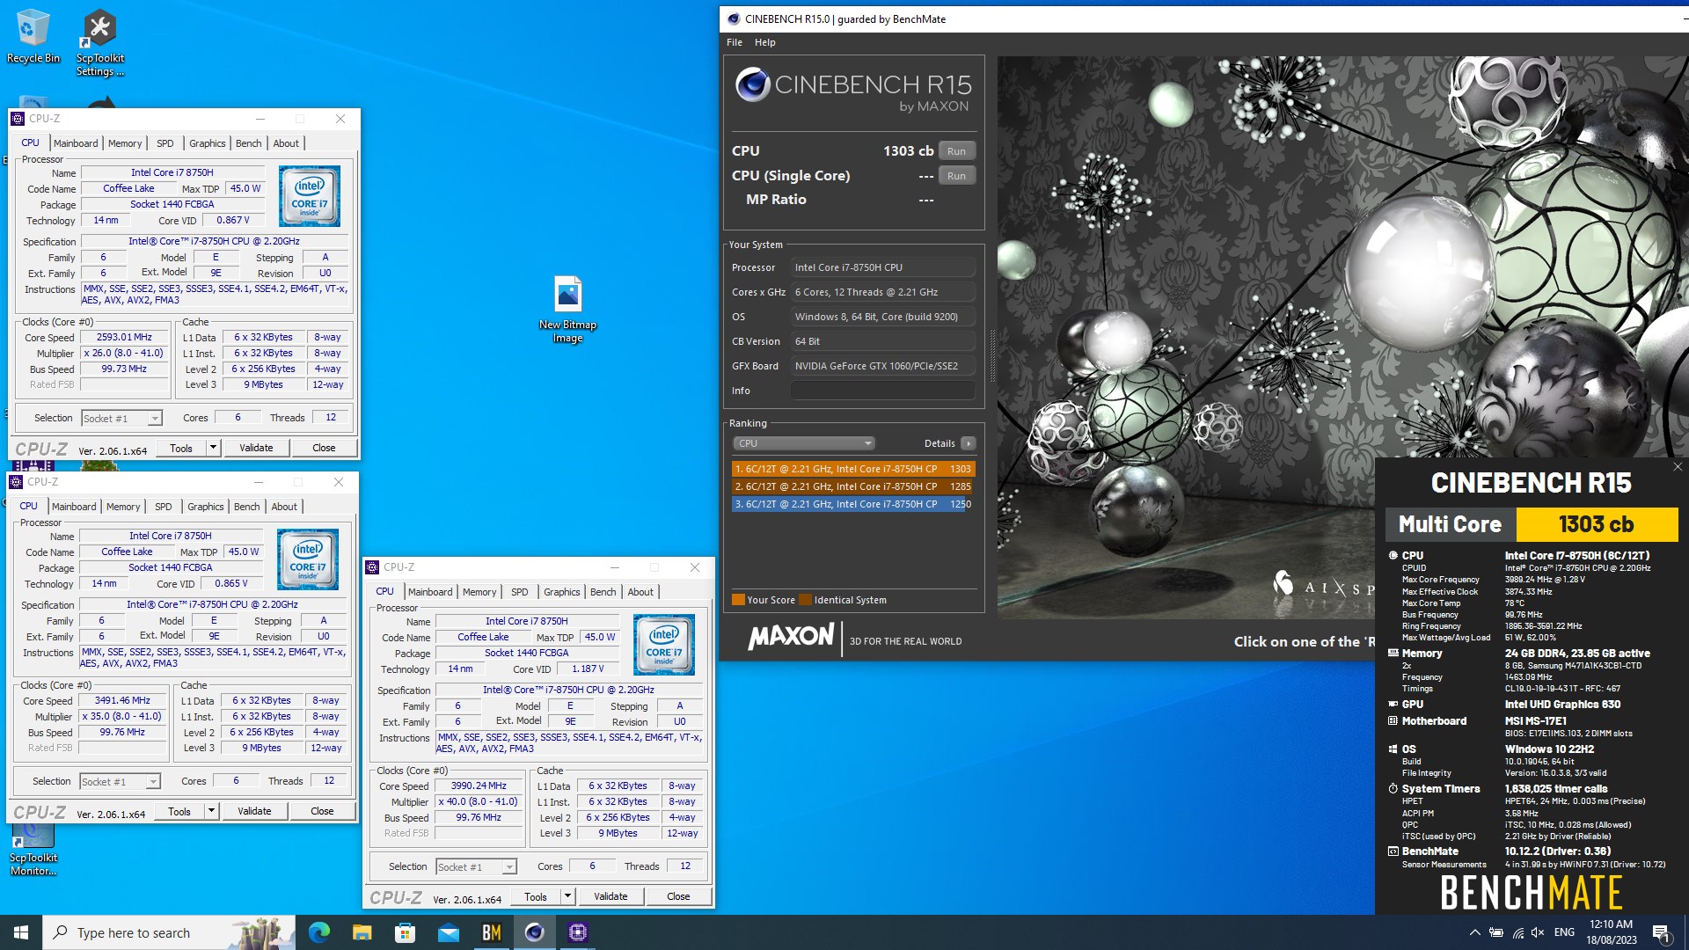Image resolution: width=1689 pixels, height=950 pixels.
Task: Open the ENG language indicator in the tray
Action: tap(1564, 932)
